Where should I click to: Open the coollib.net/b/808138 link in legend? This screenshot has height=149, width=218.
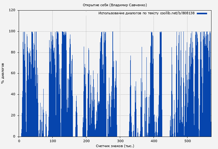coord(177,13)
